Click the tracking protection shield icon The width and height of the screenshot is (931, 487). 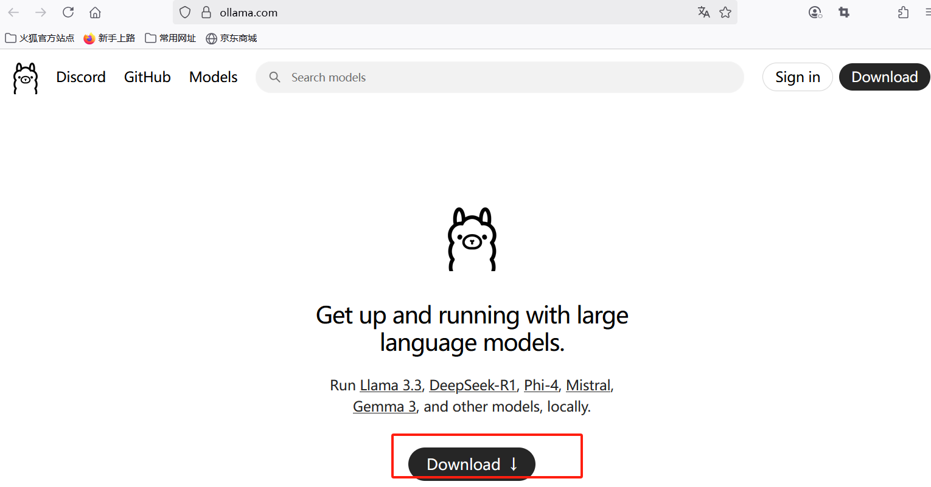tap(186, 12)
